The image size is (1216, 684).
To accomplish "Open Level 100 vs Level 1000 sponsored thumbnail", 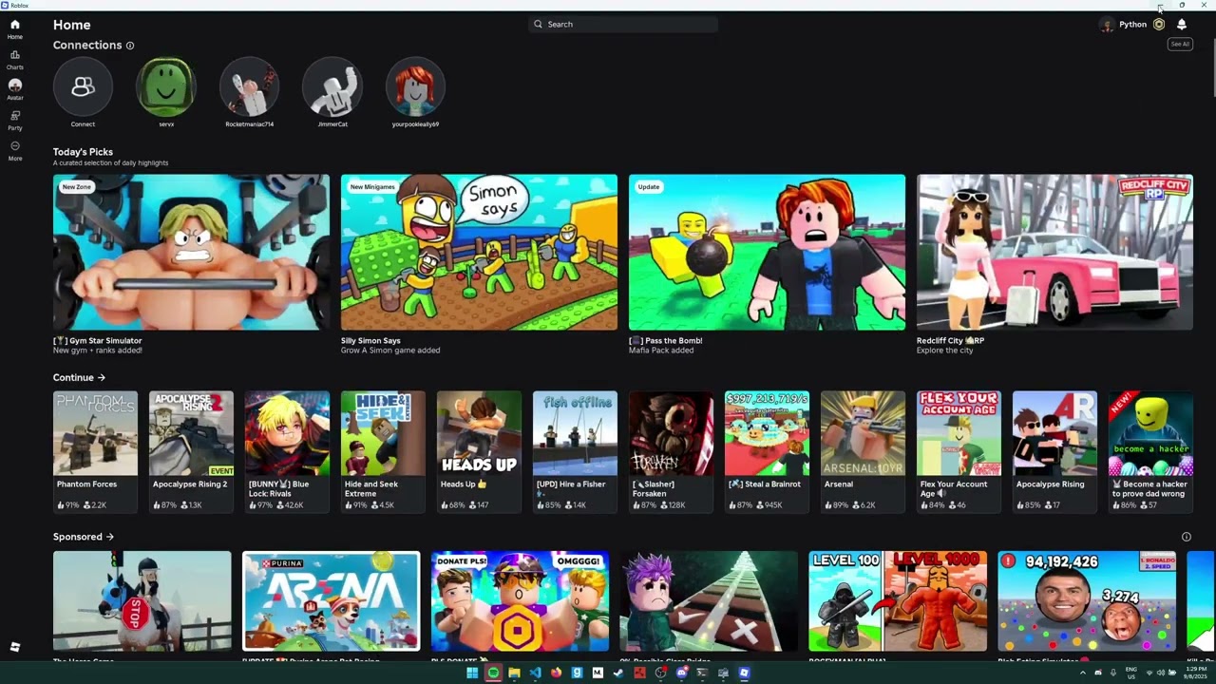I will click(x=898, y=601).
